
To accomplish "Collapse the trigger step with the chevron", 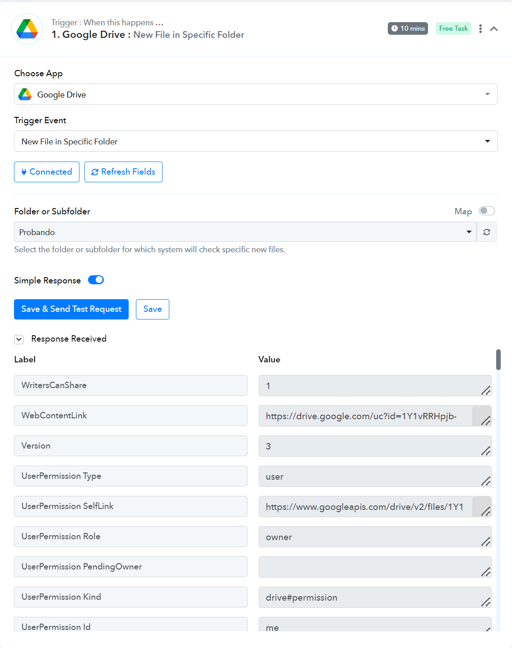I will coord(494,29).
